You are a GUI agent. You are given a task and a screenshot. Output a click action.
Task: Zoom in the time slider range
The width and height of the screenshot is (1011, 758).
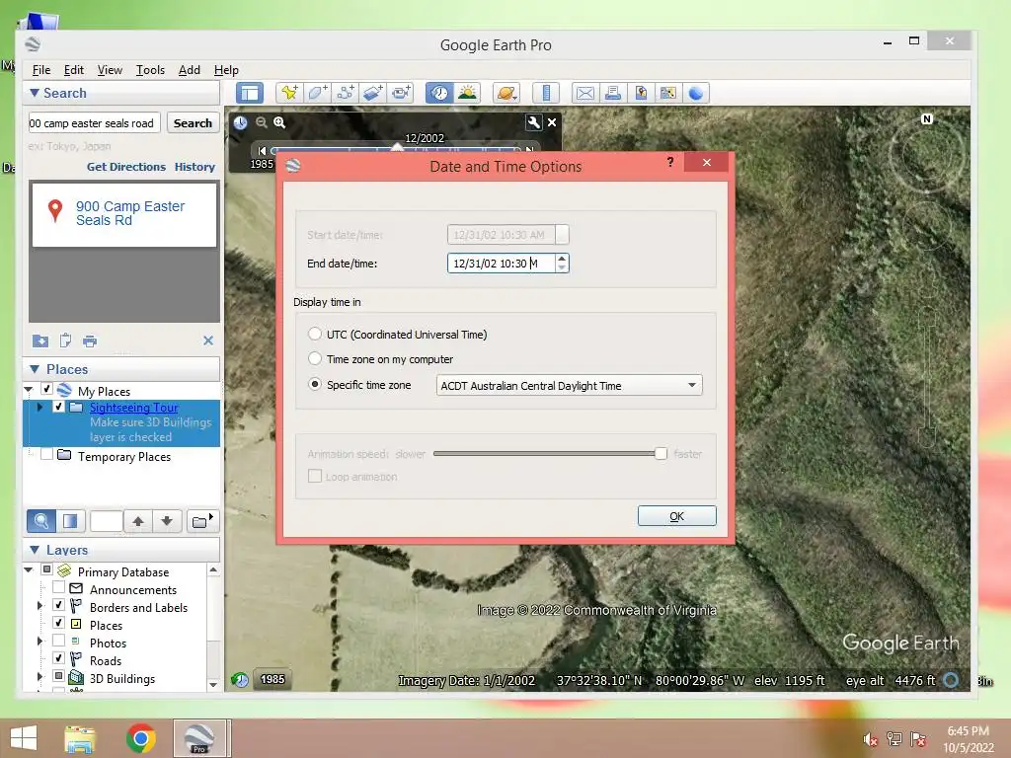click(279, 122)
